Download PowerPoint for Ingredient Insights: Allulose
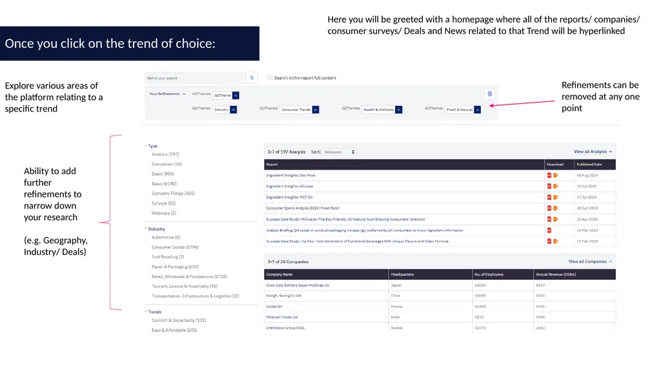The width and height of the screenshot is (661, 371). 556,186
